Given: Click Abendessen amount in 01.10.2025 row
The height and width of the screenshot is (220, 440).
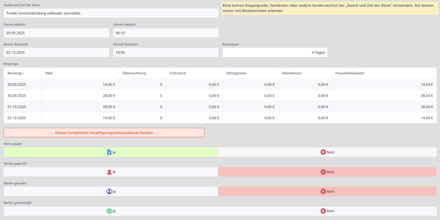Looking at the screenshot, I should 305,107.
